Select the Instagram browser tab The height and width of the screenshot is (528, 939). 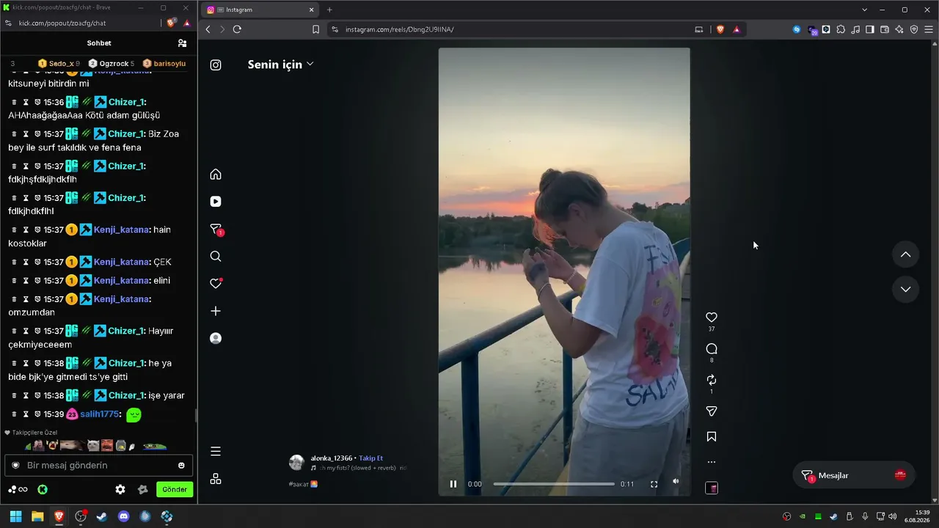point(260,10)
